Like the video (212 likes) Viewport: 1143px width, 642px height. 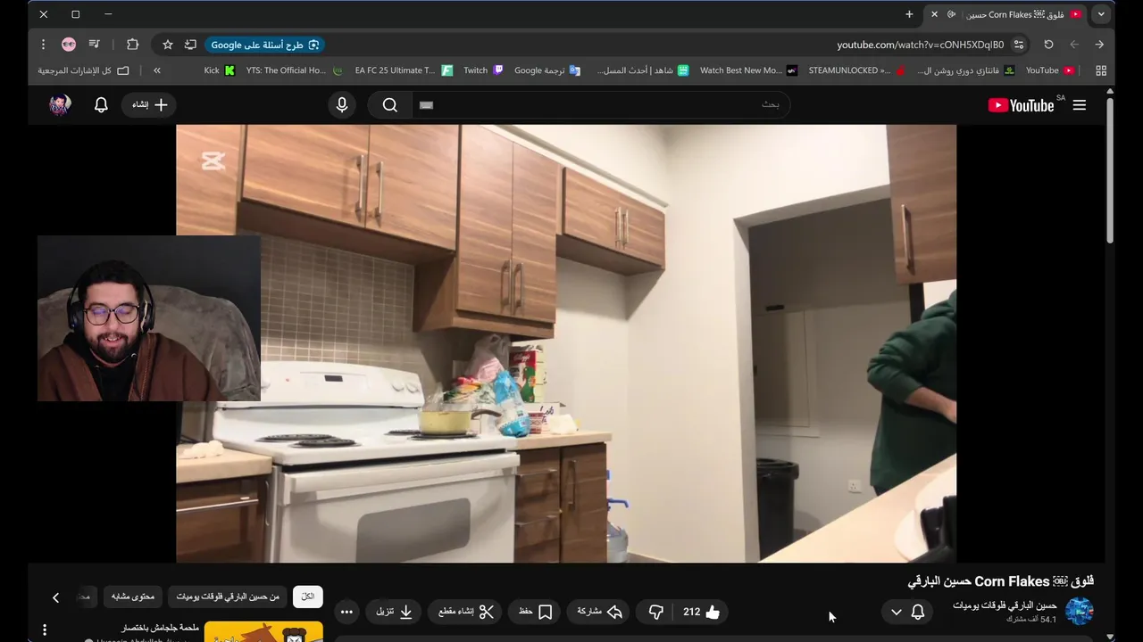702,612
